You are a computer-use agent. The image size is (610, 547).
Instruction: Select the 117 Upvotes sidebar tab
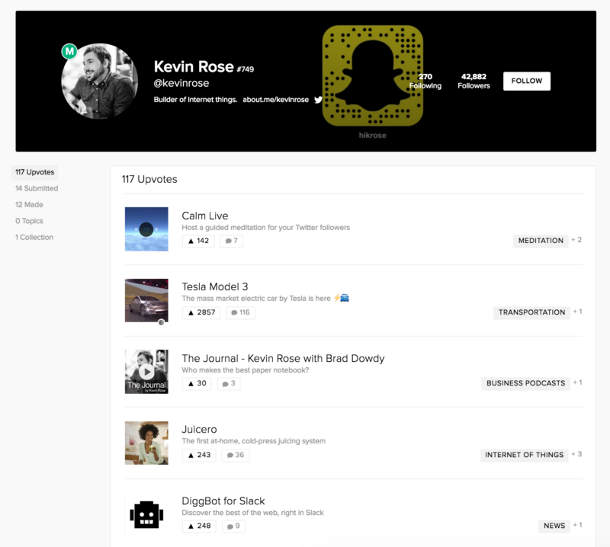(x=34, y=172)
